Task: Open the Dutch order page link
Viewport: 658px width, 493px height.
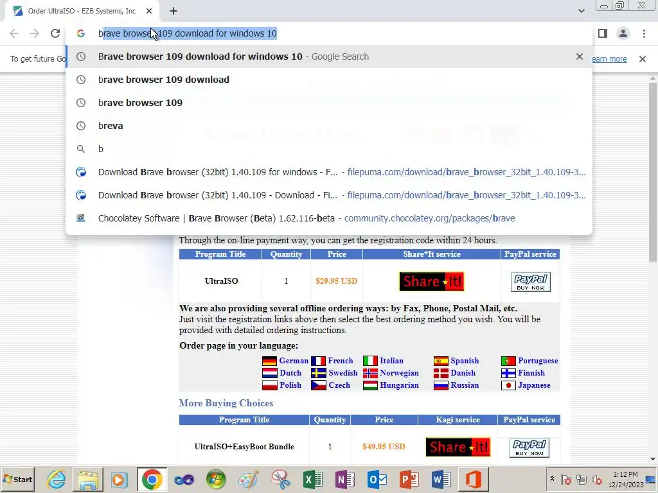Action: point(290,373)
